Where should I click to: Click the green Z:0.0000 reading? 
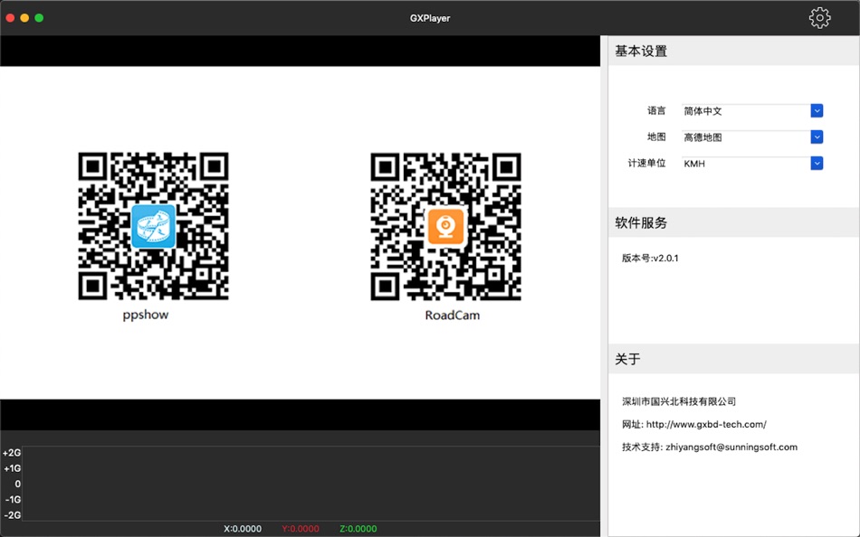pyautogui.click(x=358, y=529)
